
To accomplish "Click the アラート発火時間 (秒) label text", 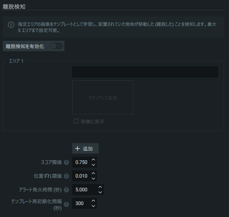I will tap(40, 190).
